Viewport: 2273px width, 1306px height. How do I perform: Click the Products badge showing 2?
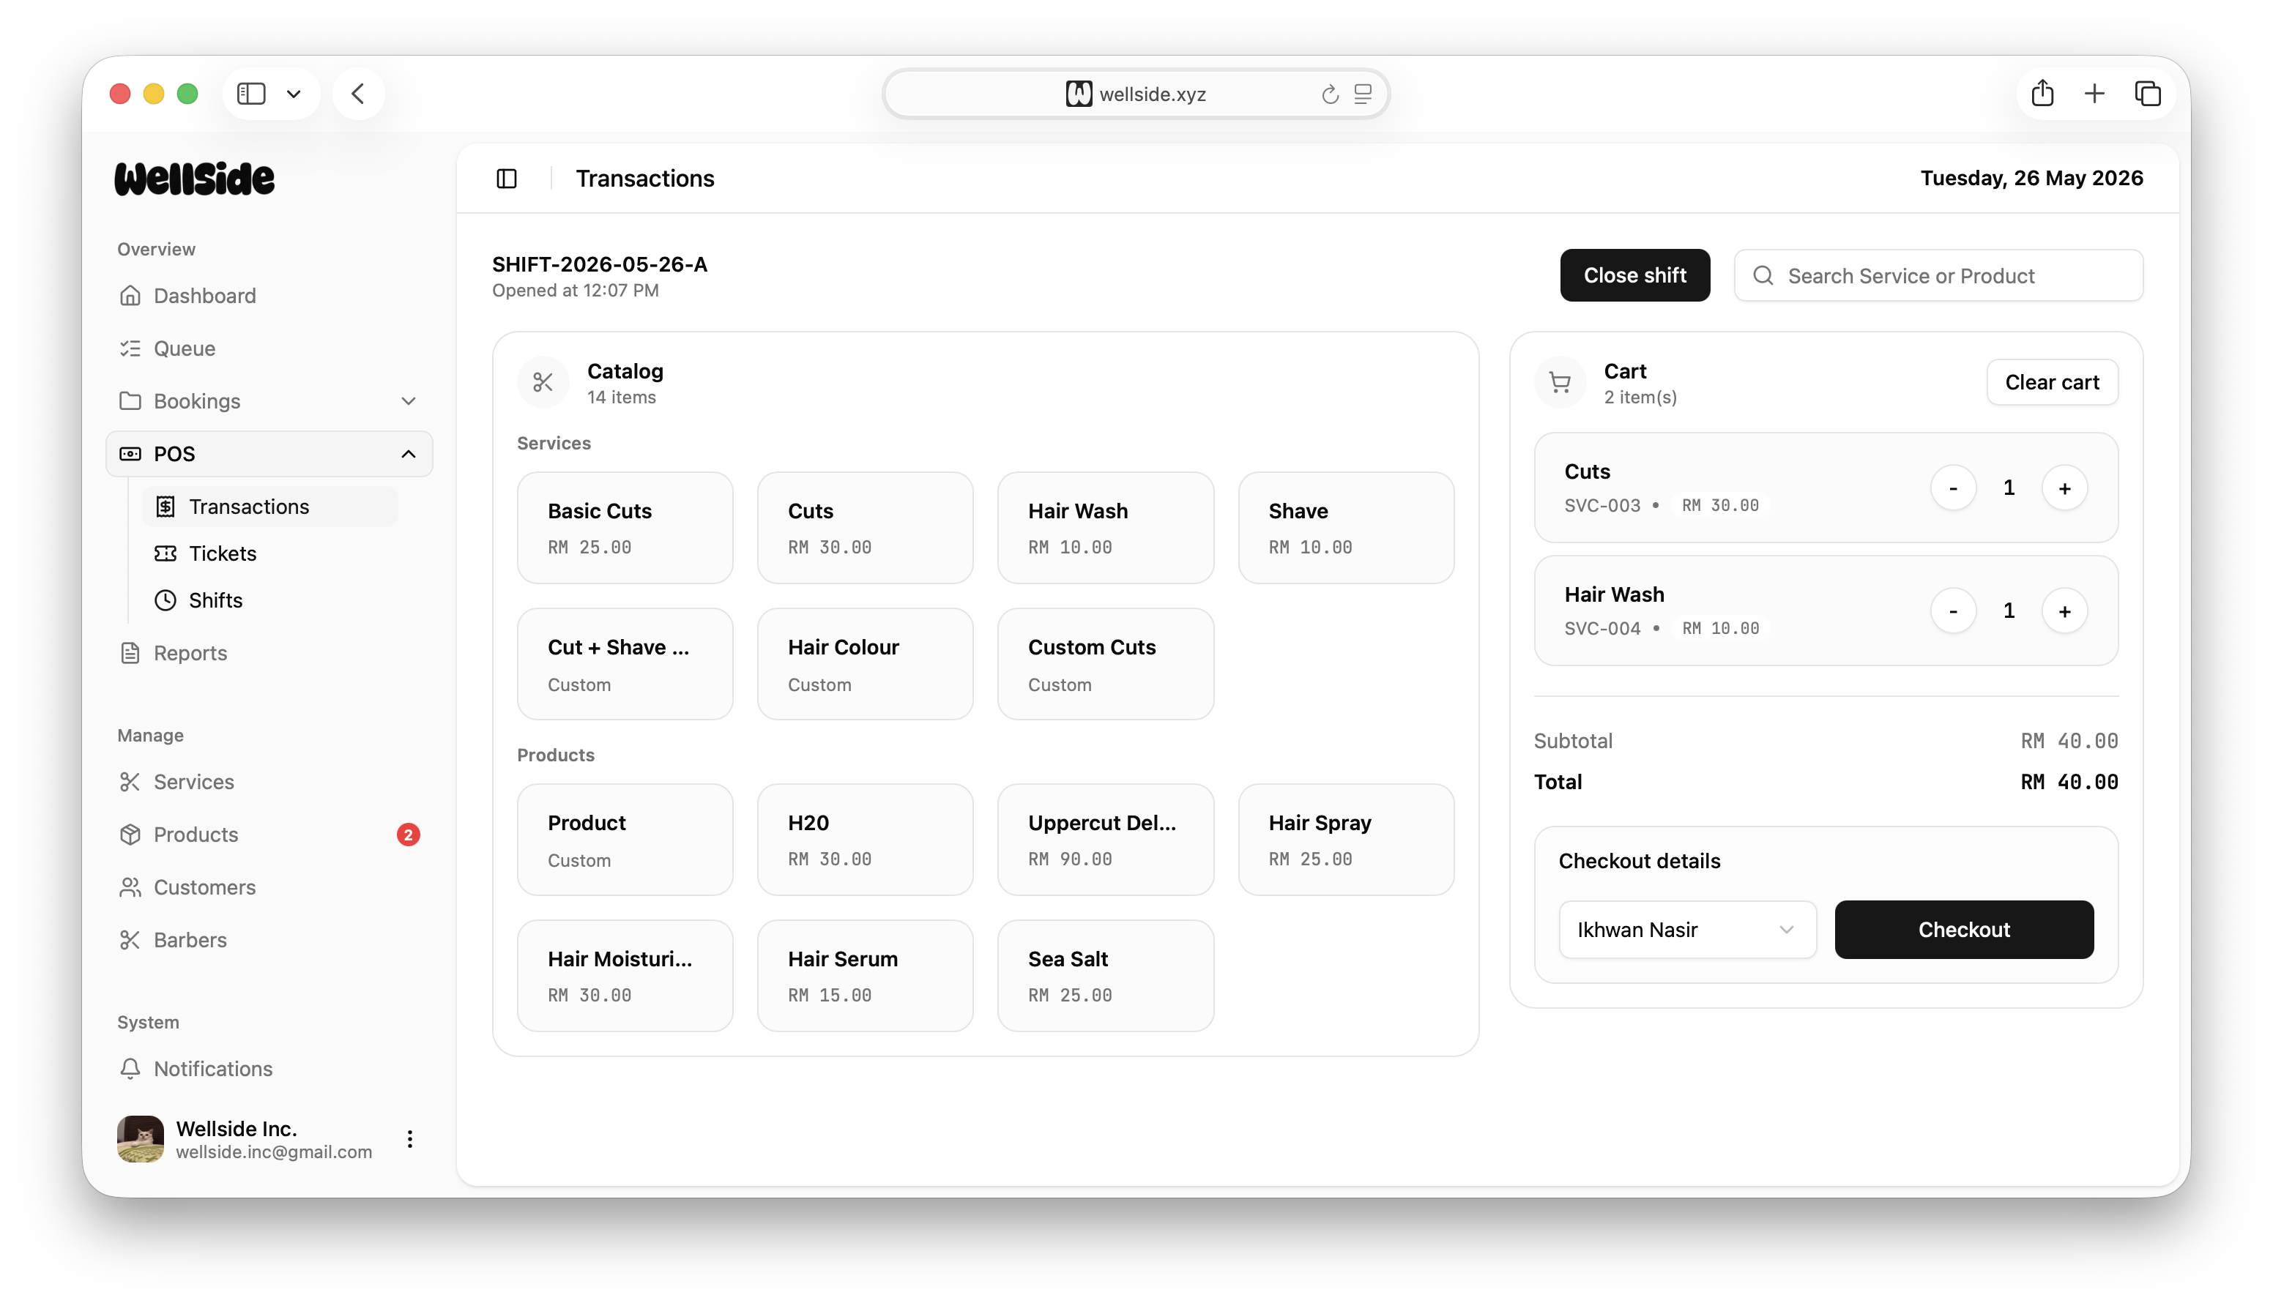[408, 835]
